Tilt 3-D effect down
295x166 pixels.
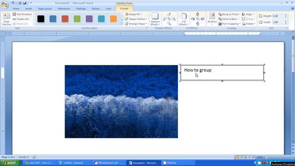tap(198, 24)
